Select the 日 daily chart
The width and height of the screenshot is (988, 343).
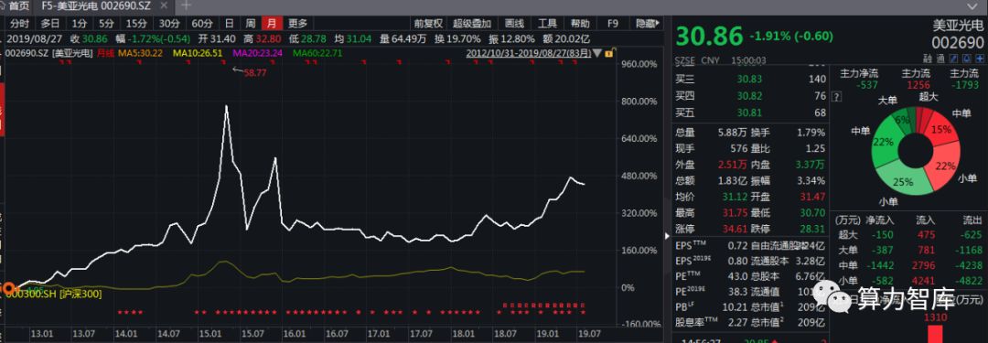tap(230, 24)
